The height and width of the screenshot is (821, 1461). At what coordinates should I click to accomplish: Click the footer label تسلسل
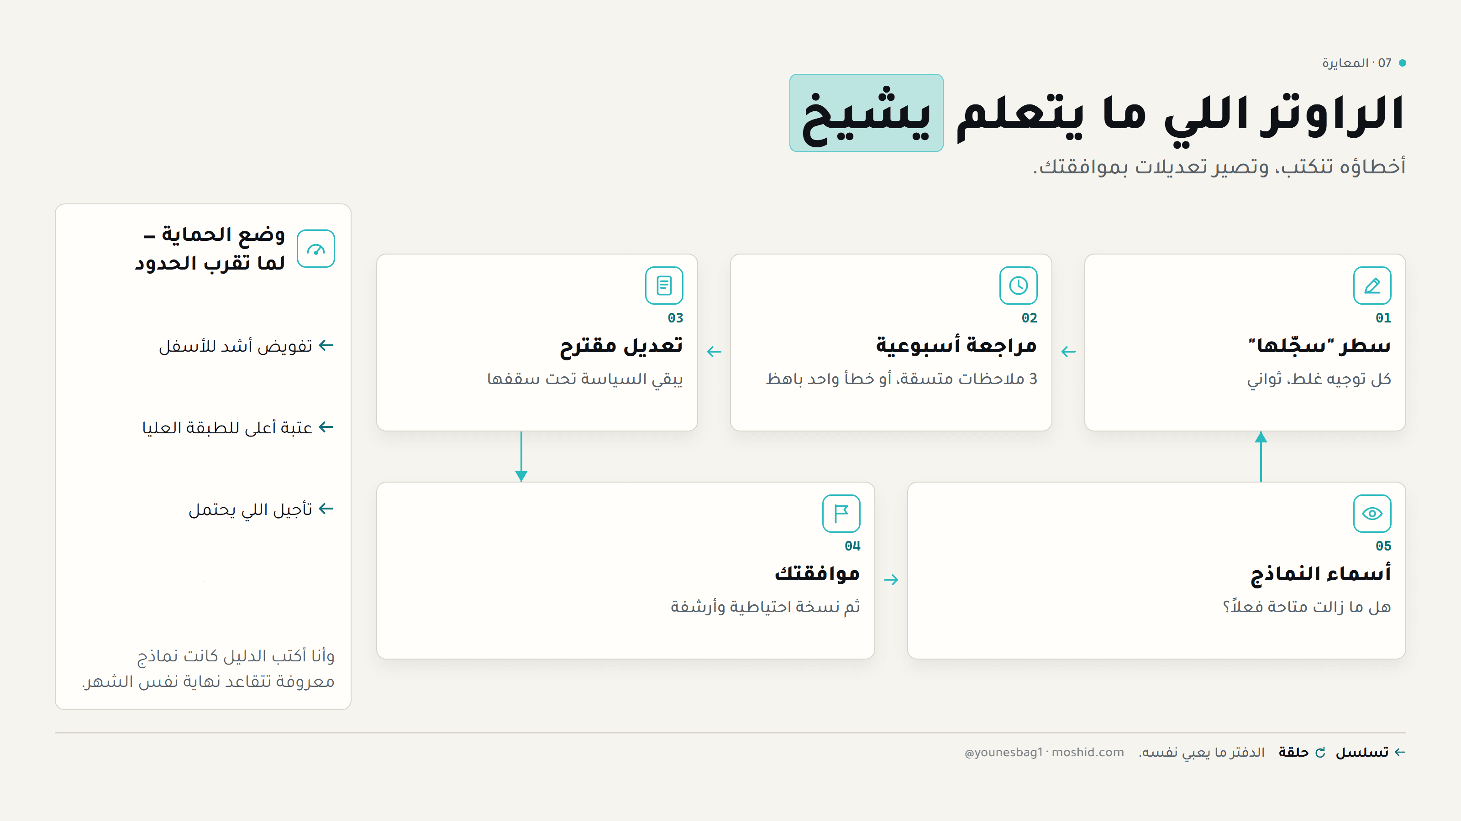pos(1362,753)
